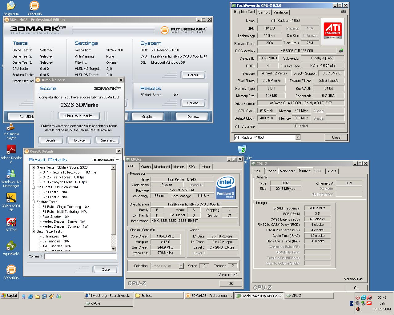Image resolution: width=394 pixels, height=315 pixels.
Task: Open the 3DMark06 desktop icon
Action: pos(11,273)
